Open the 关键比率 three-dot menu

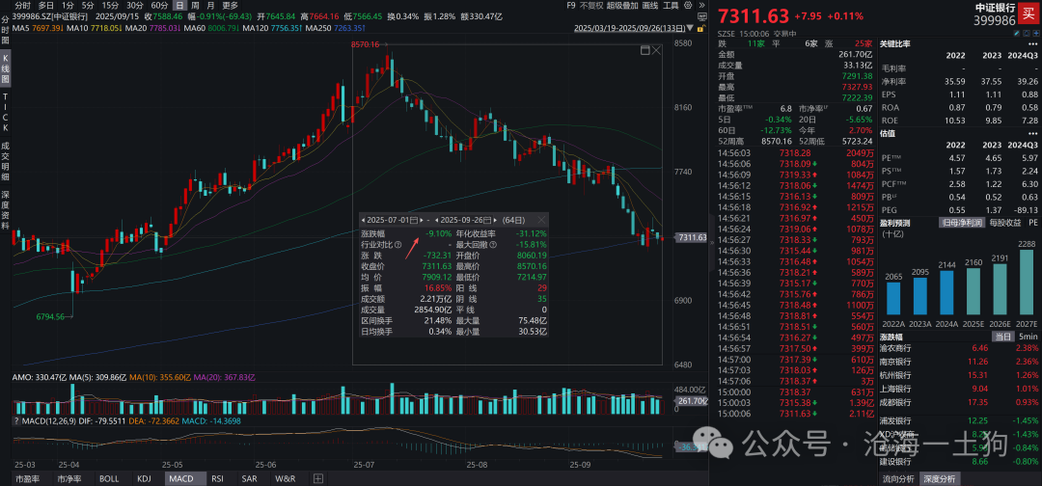[x=1034, y=44]
